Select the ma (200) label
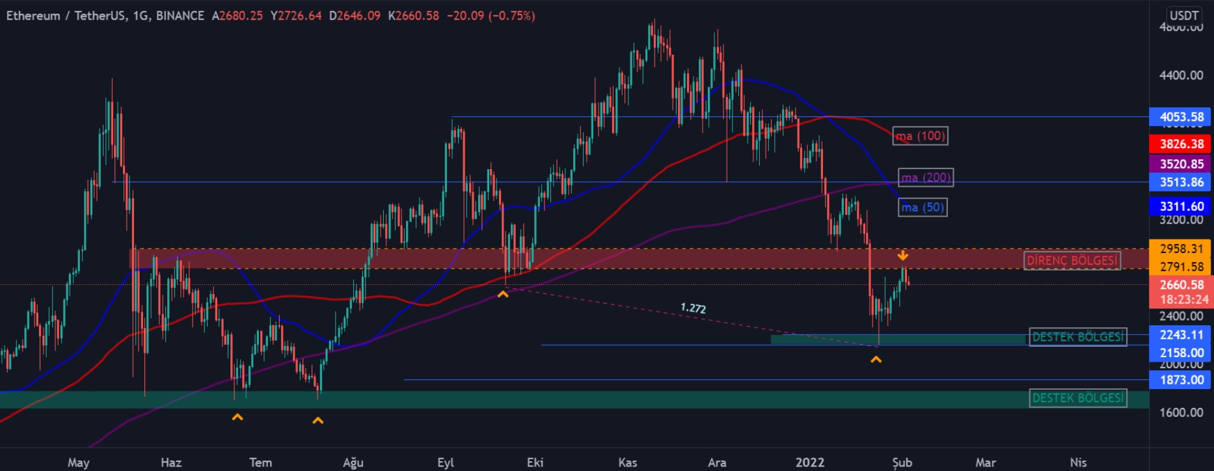 (x=926, y=177)
